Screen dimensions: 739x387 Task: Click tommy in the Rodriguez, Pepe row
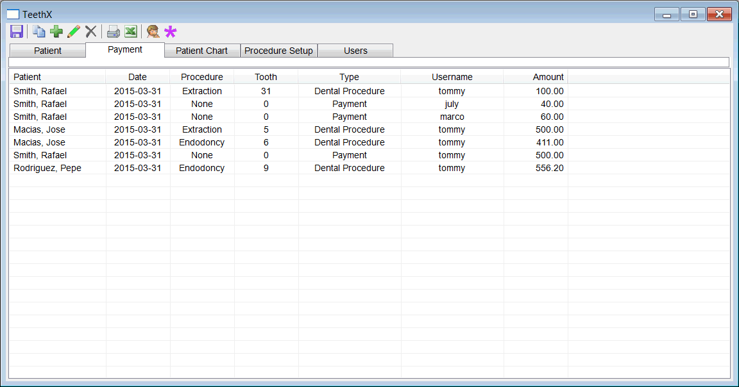click(x=452, y=168)
